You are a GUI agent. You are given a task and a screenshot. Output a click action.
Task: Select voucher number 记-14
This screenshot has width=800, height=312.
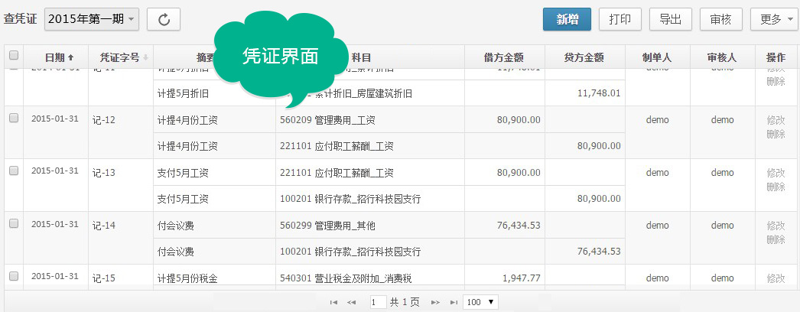(104, 226)
